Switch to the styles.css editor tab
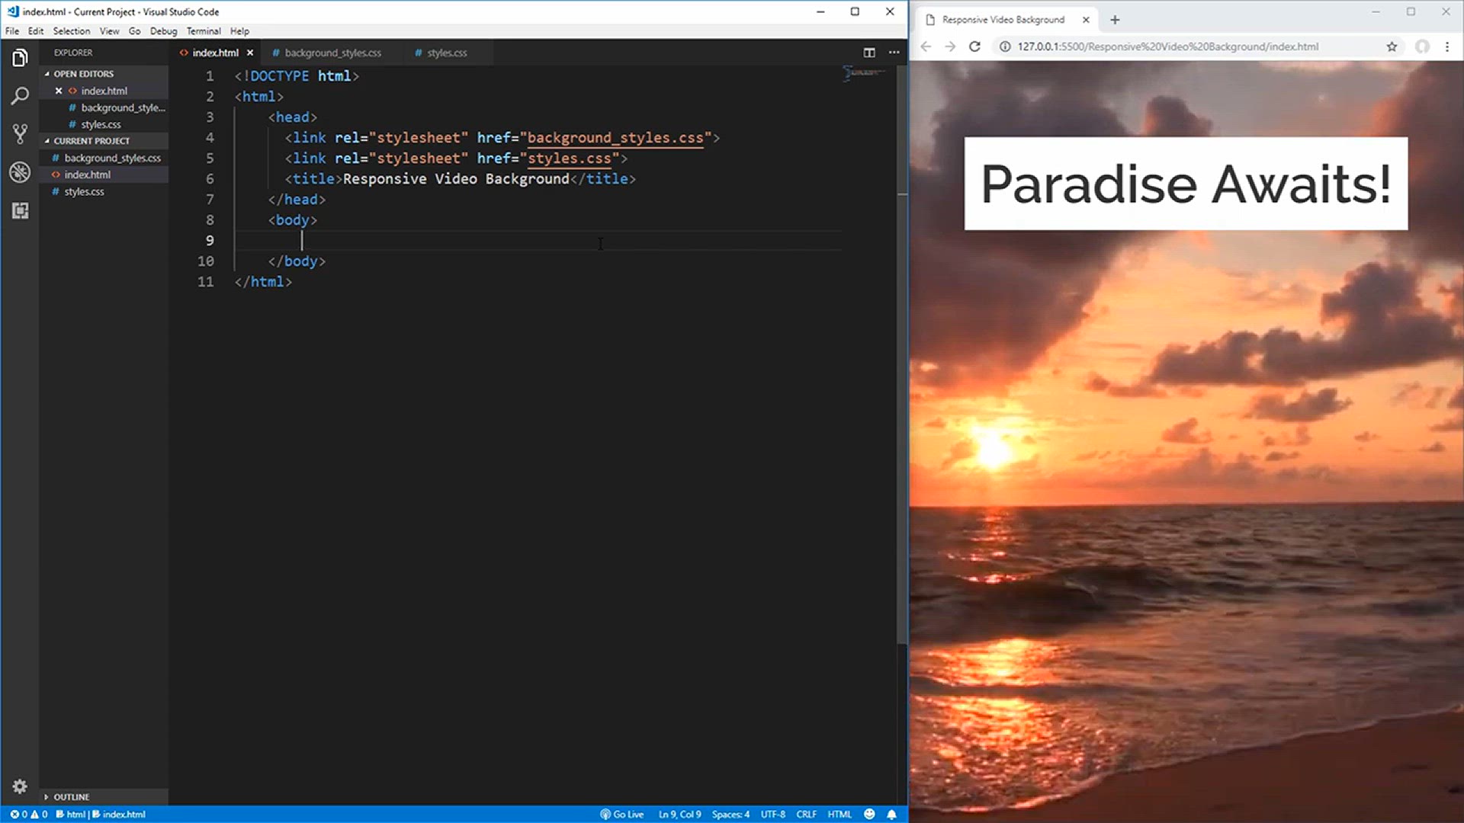This screenshot has width=1464, height=823. tap(447, 53)
